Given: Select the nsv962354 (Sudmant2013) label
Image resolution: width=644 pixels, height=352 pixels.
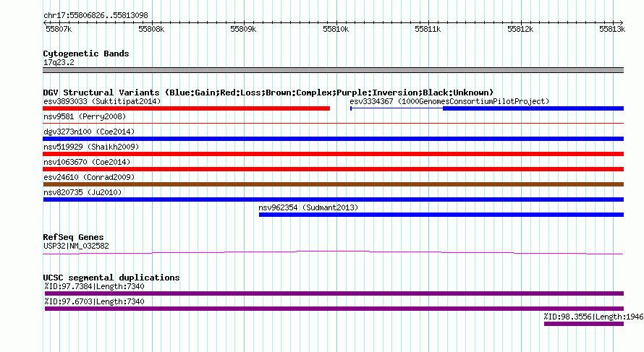Looking at the screenshot, I should [x=308, y=207].
